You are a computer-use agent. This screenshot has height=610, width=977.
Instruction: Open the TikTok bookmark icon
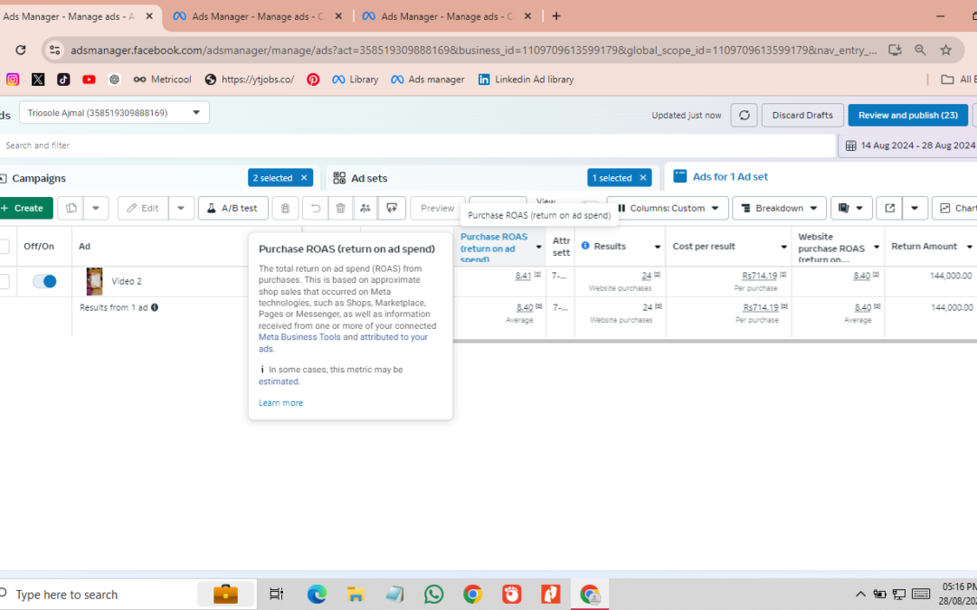[63, 79]
